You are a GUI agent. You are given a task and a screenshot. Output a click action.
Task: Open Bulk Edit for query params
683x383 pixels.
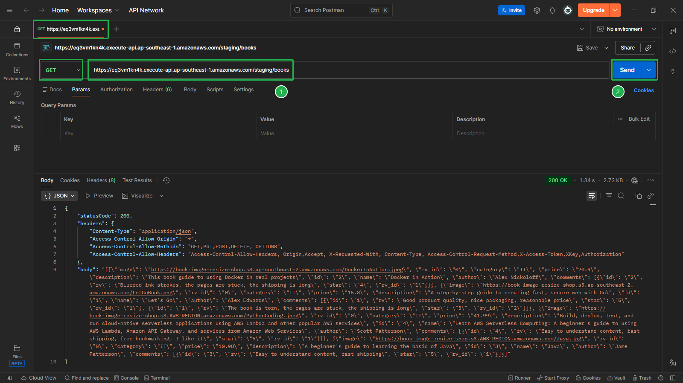tap(639, 119)
